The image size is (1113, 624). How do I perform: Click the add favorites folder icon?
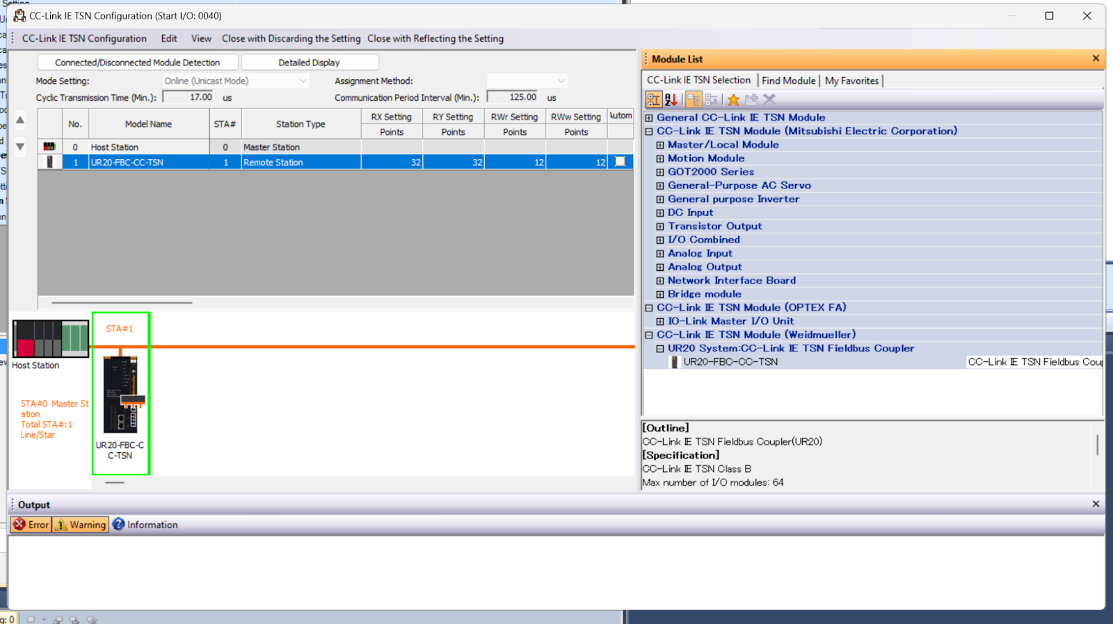coord(751,99)
